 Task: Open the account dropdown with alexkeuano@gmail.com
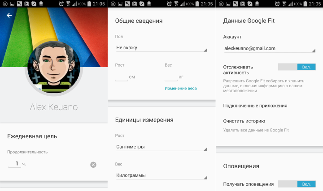click(x=270, y=48)
